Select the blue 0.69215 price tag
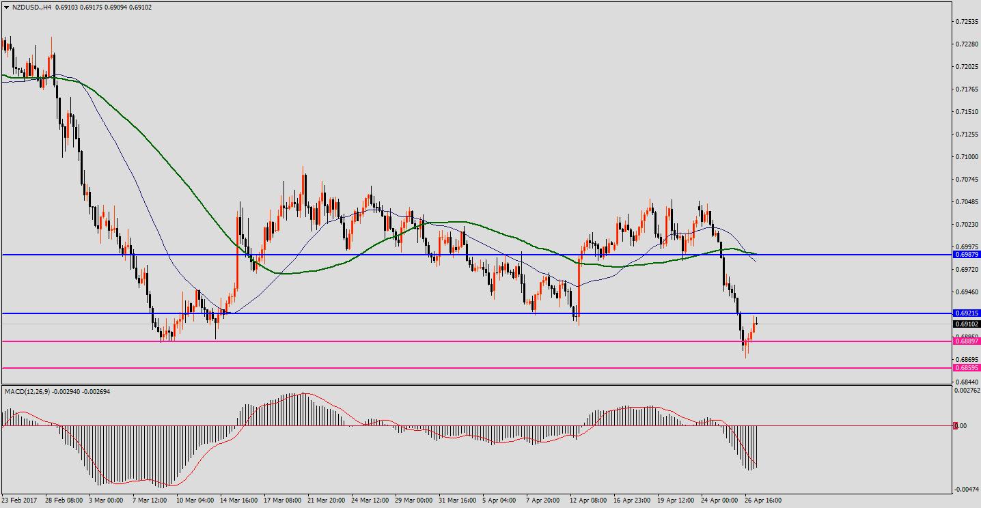This screenshot has height=508, width=981. [967, 313]
